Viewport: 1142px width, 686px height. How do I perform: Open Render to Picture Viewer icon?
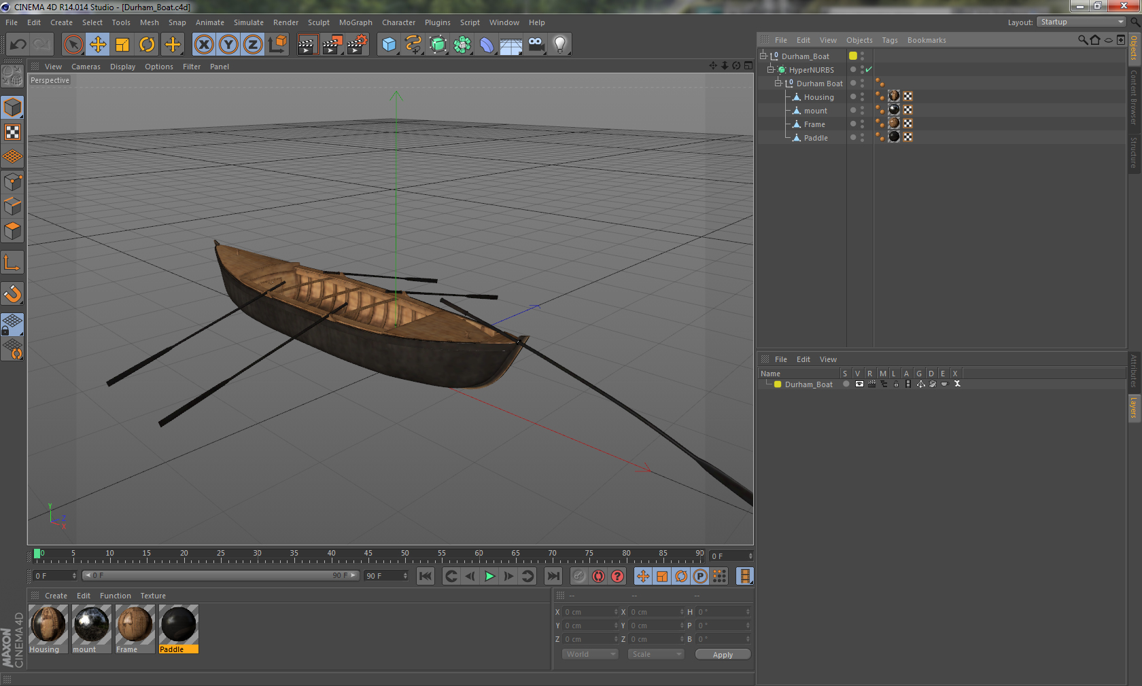click(332, 45)
